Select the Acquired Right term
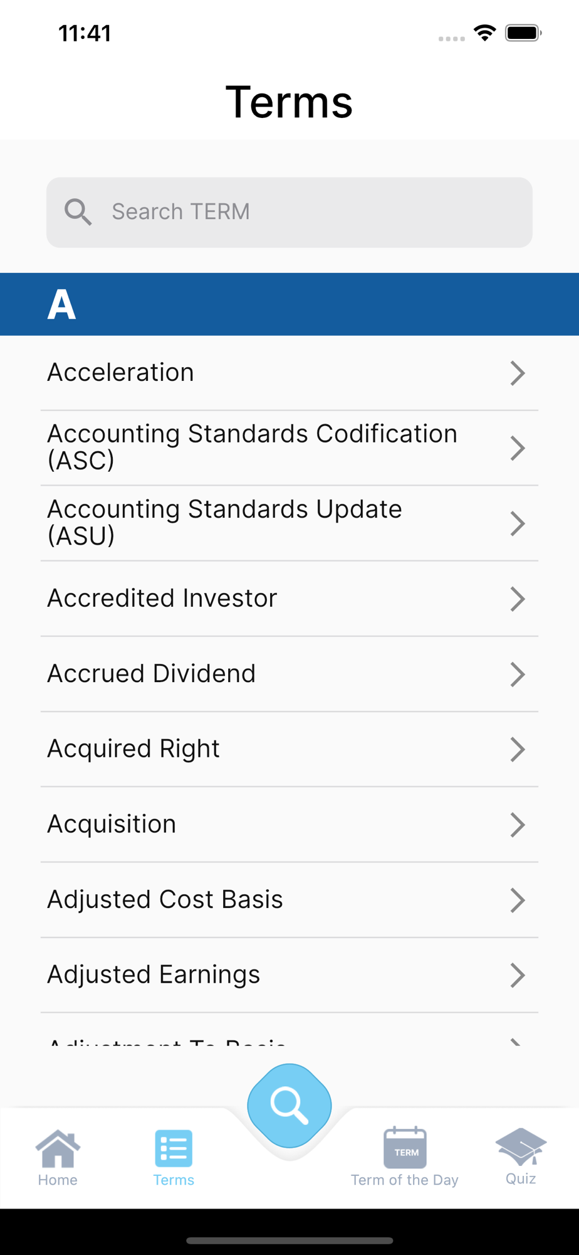Viewport: 579px width, 1255px height. click(x=133, y=749)
